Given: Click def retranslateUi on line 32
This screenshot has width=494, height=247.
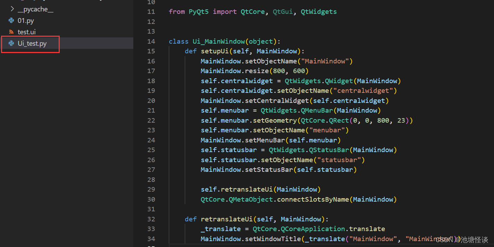Looking at the screenshot, I should click(218, 219).
